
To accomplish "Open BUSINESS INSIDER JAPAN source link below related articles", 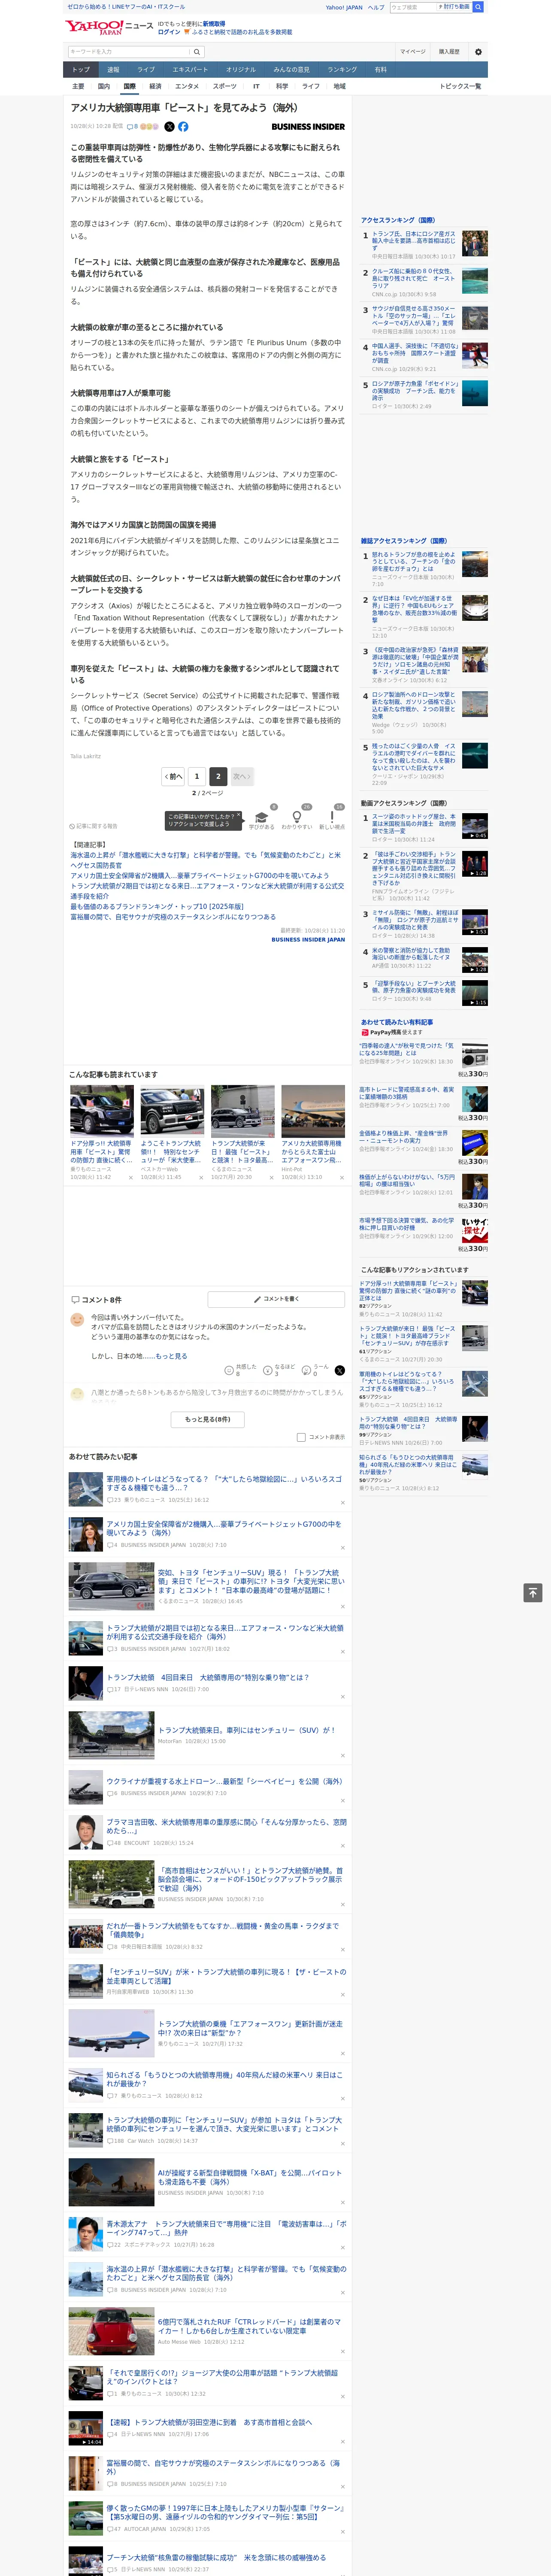I will pos(308,939).
